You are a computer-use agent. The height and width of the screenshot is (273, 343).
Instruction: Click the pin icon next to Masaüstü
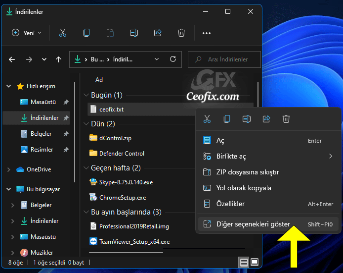(66, 102)
